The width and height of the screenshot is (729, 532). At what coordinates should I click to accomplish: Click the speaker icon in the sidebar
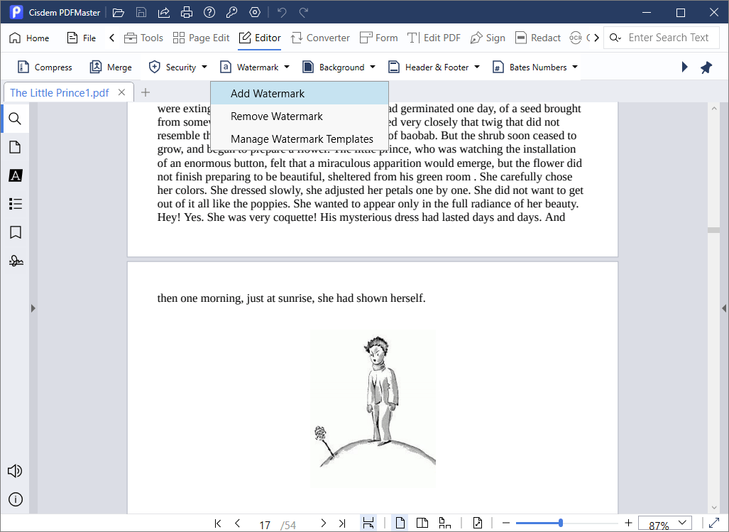(16, 471)
